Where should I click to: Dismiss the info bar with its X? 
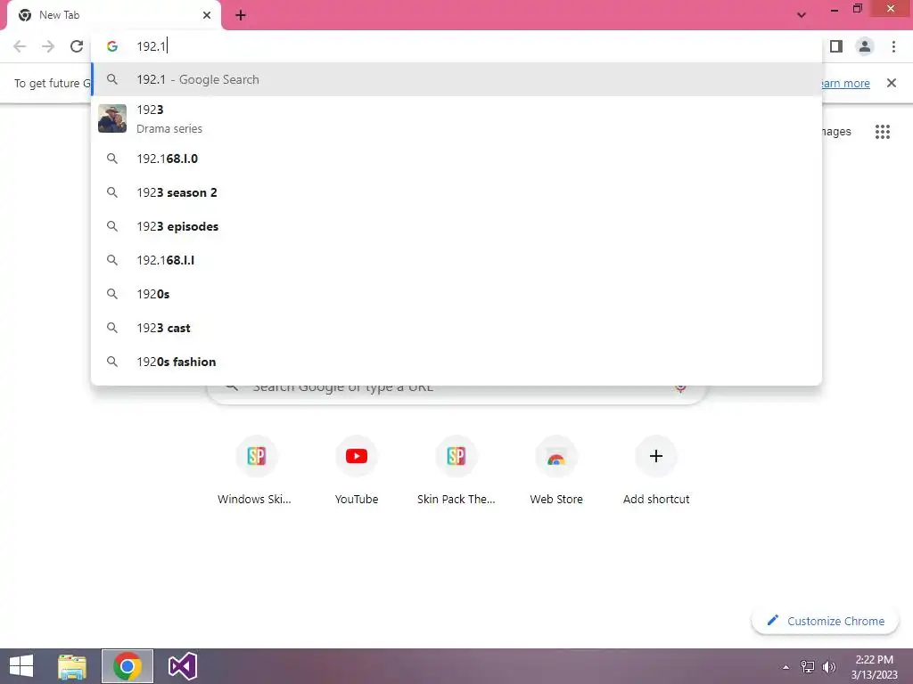(892, 83)
